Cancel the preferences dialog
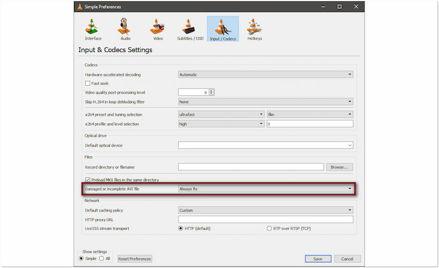 coord(347,259)
